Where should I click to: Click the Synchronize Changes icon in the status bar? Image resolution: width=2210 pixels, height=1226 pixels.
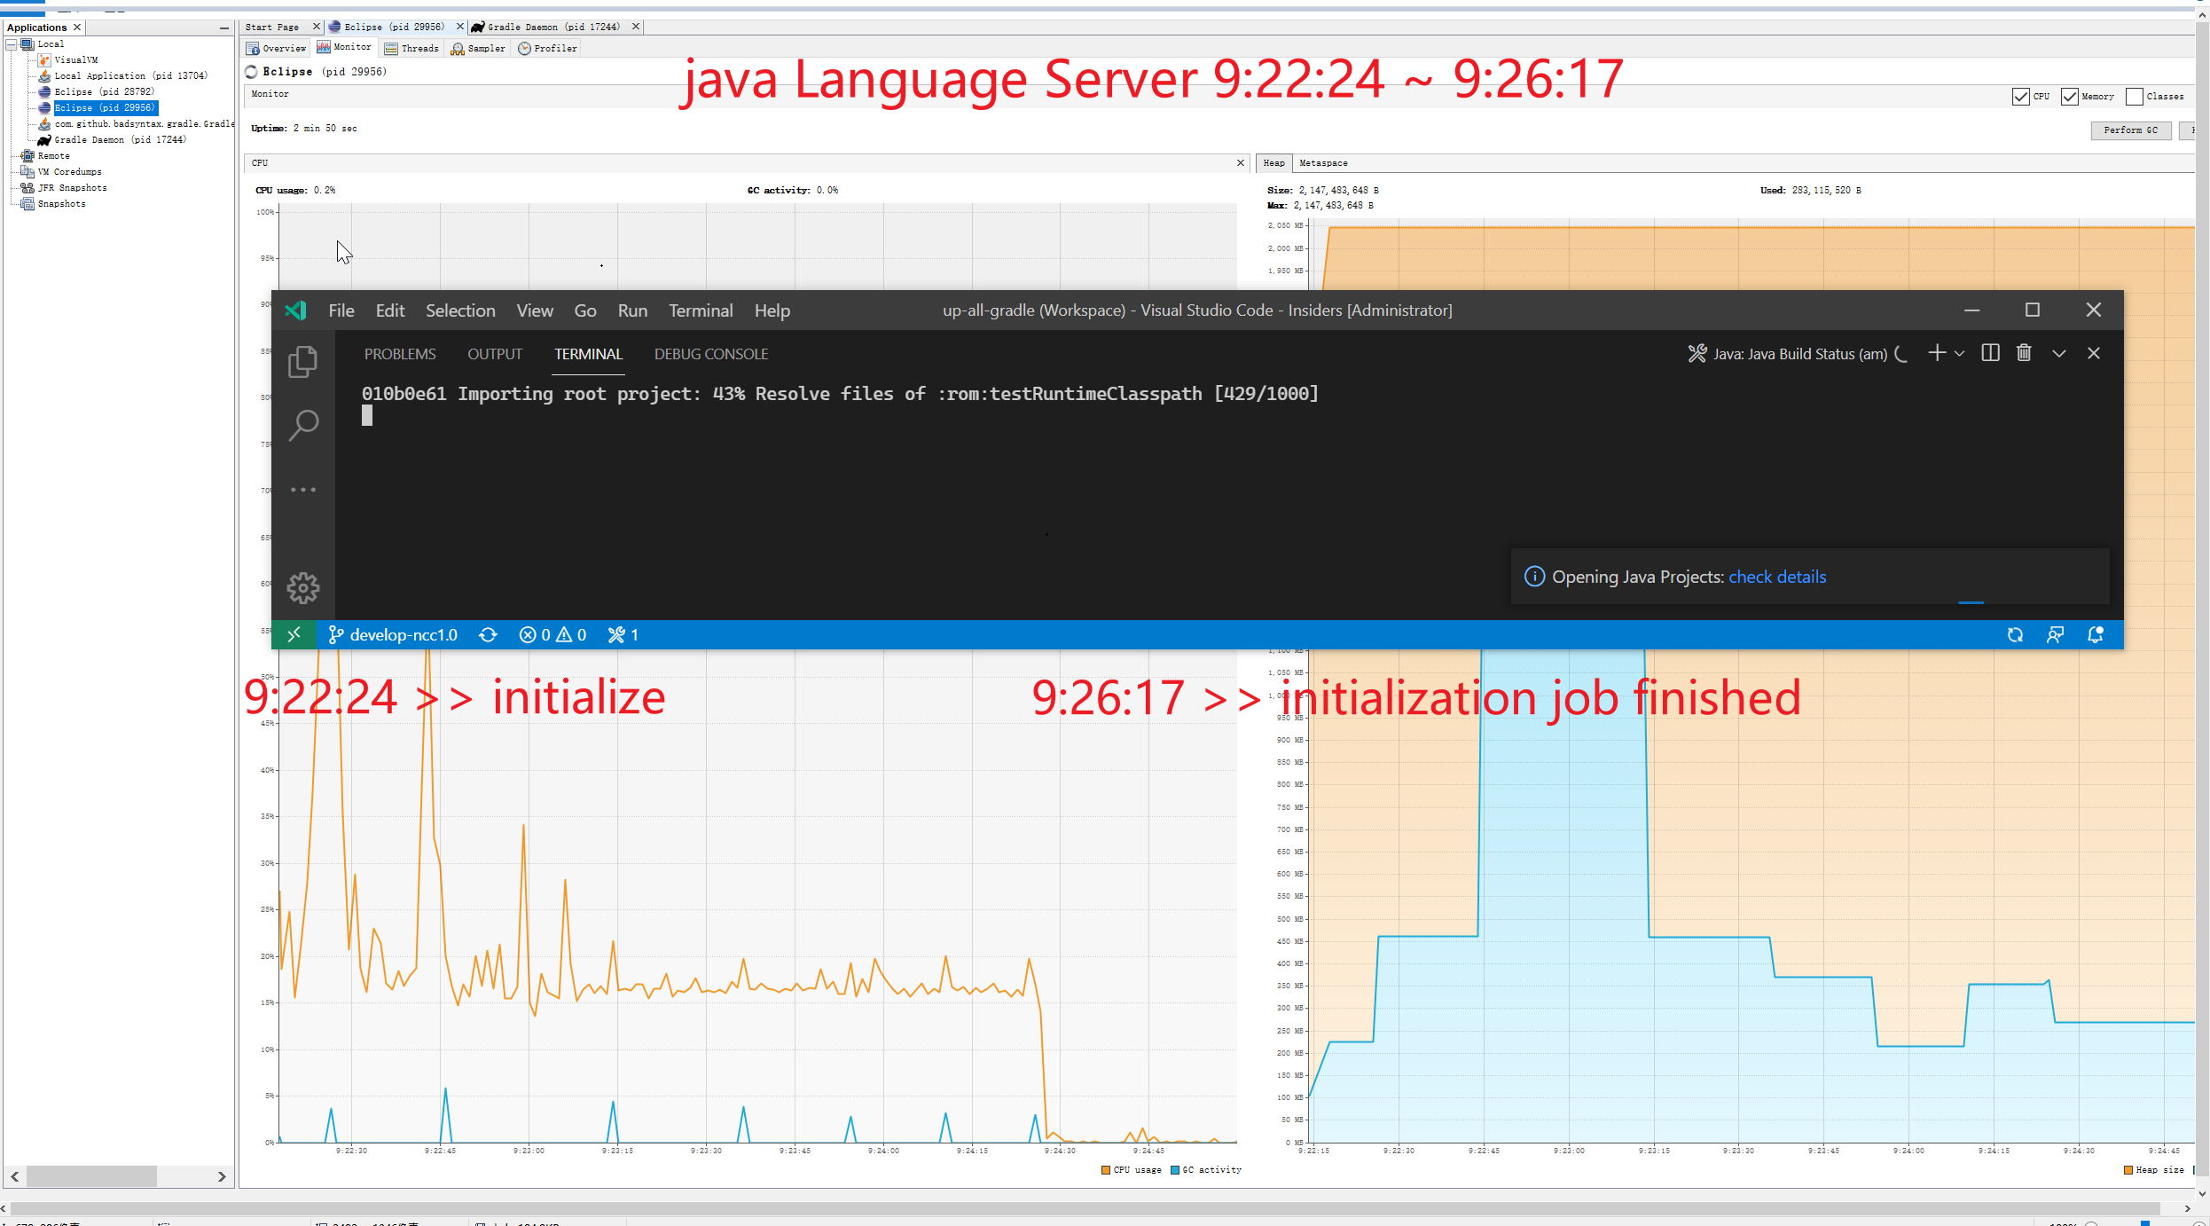point(489,634)
